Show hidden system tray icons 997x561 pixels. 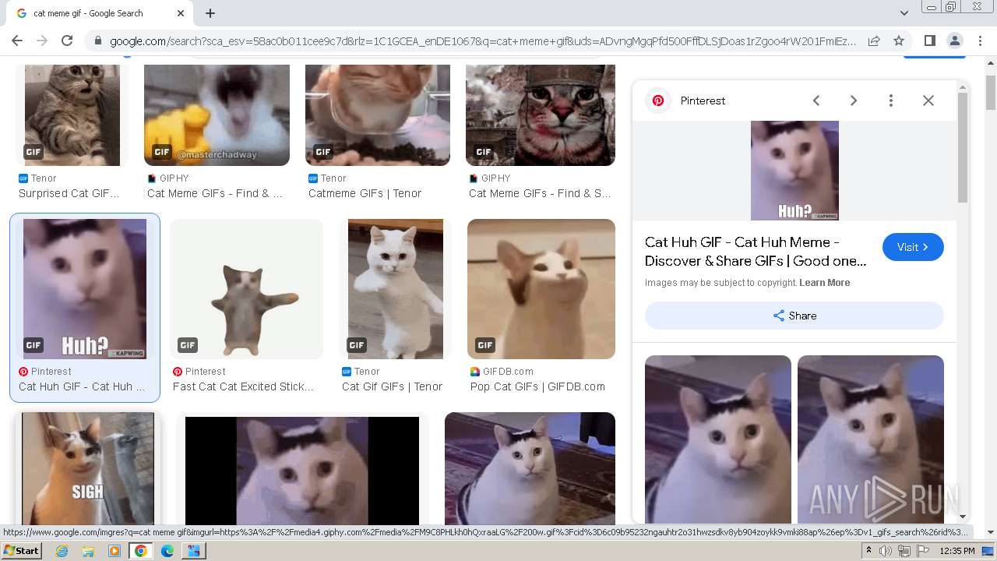868,551
